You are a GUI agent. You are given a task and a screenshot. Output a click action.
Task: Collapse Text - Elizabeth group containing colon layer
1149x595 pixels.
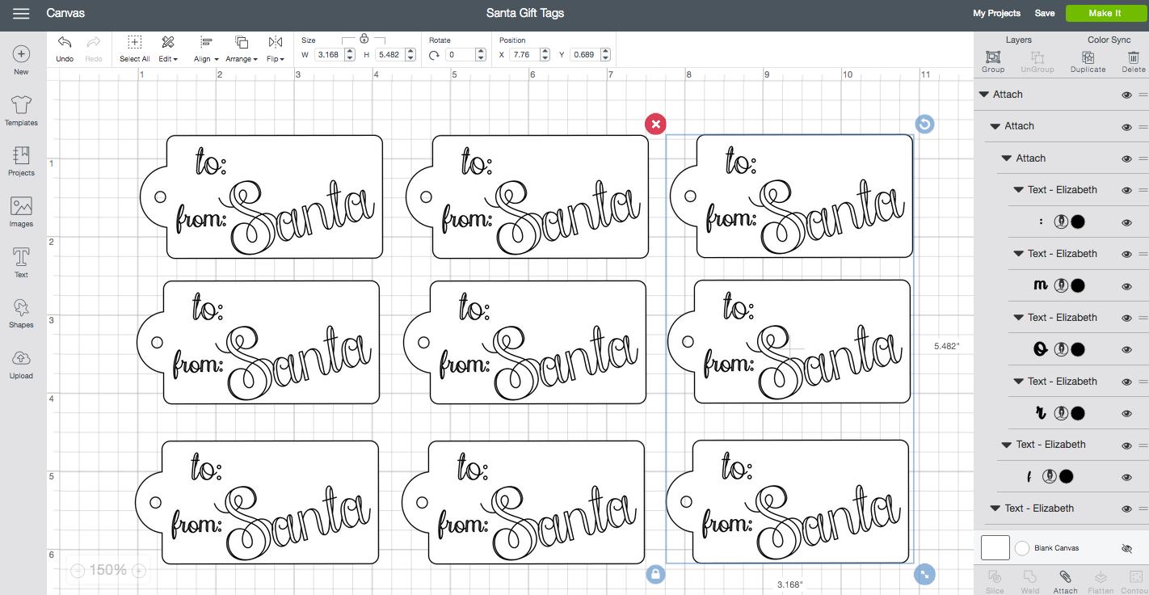pos(1019,190)
